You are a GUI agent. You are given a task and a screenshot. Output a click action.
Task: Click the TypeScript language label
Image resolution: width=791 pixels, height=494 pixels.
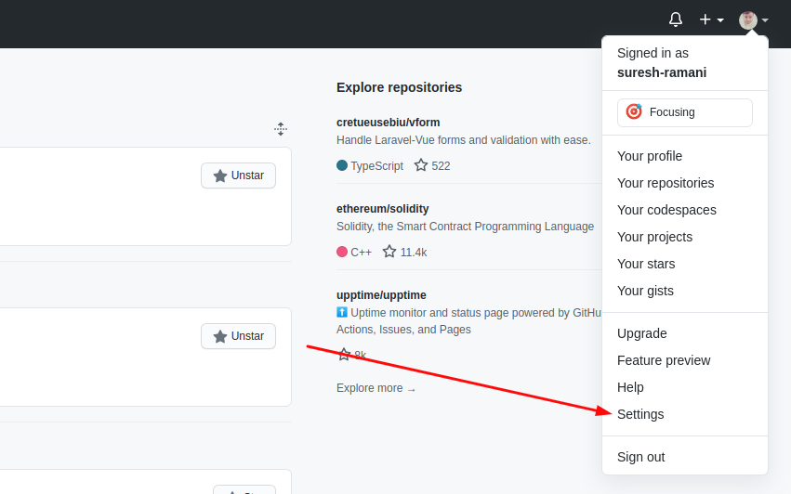click(376, 166)
